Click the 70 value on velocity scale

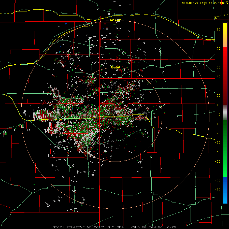pos(219,49)
